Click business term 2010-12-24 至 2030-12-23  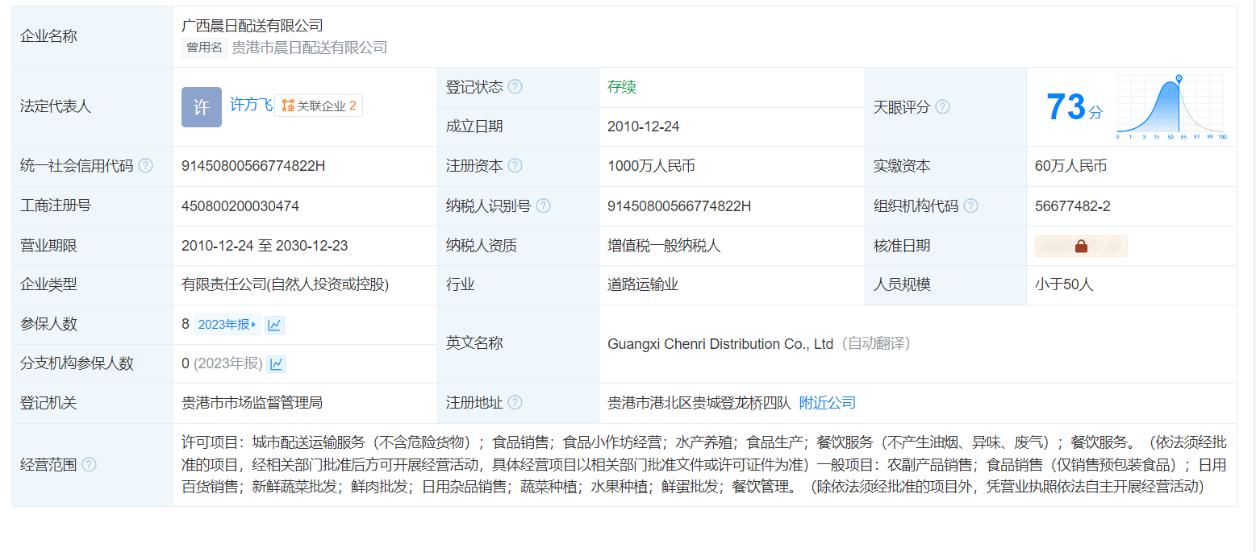[x=265, y=246]
